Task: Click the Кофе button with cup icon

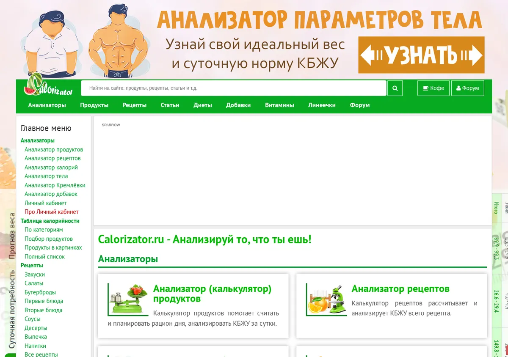Action: pos(433,88)
